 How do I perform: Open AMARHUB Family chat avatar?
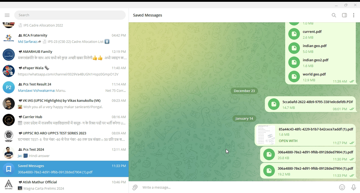point(9,55)
